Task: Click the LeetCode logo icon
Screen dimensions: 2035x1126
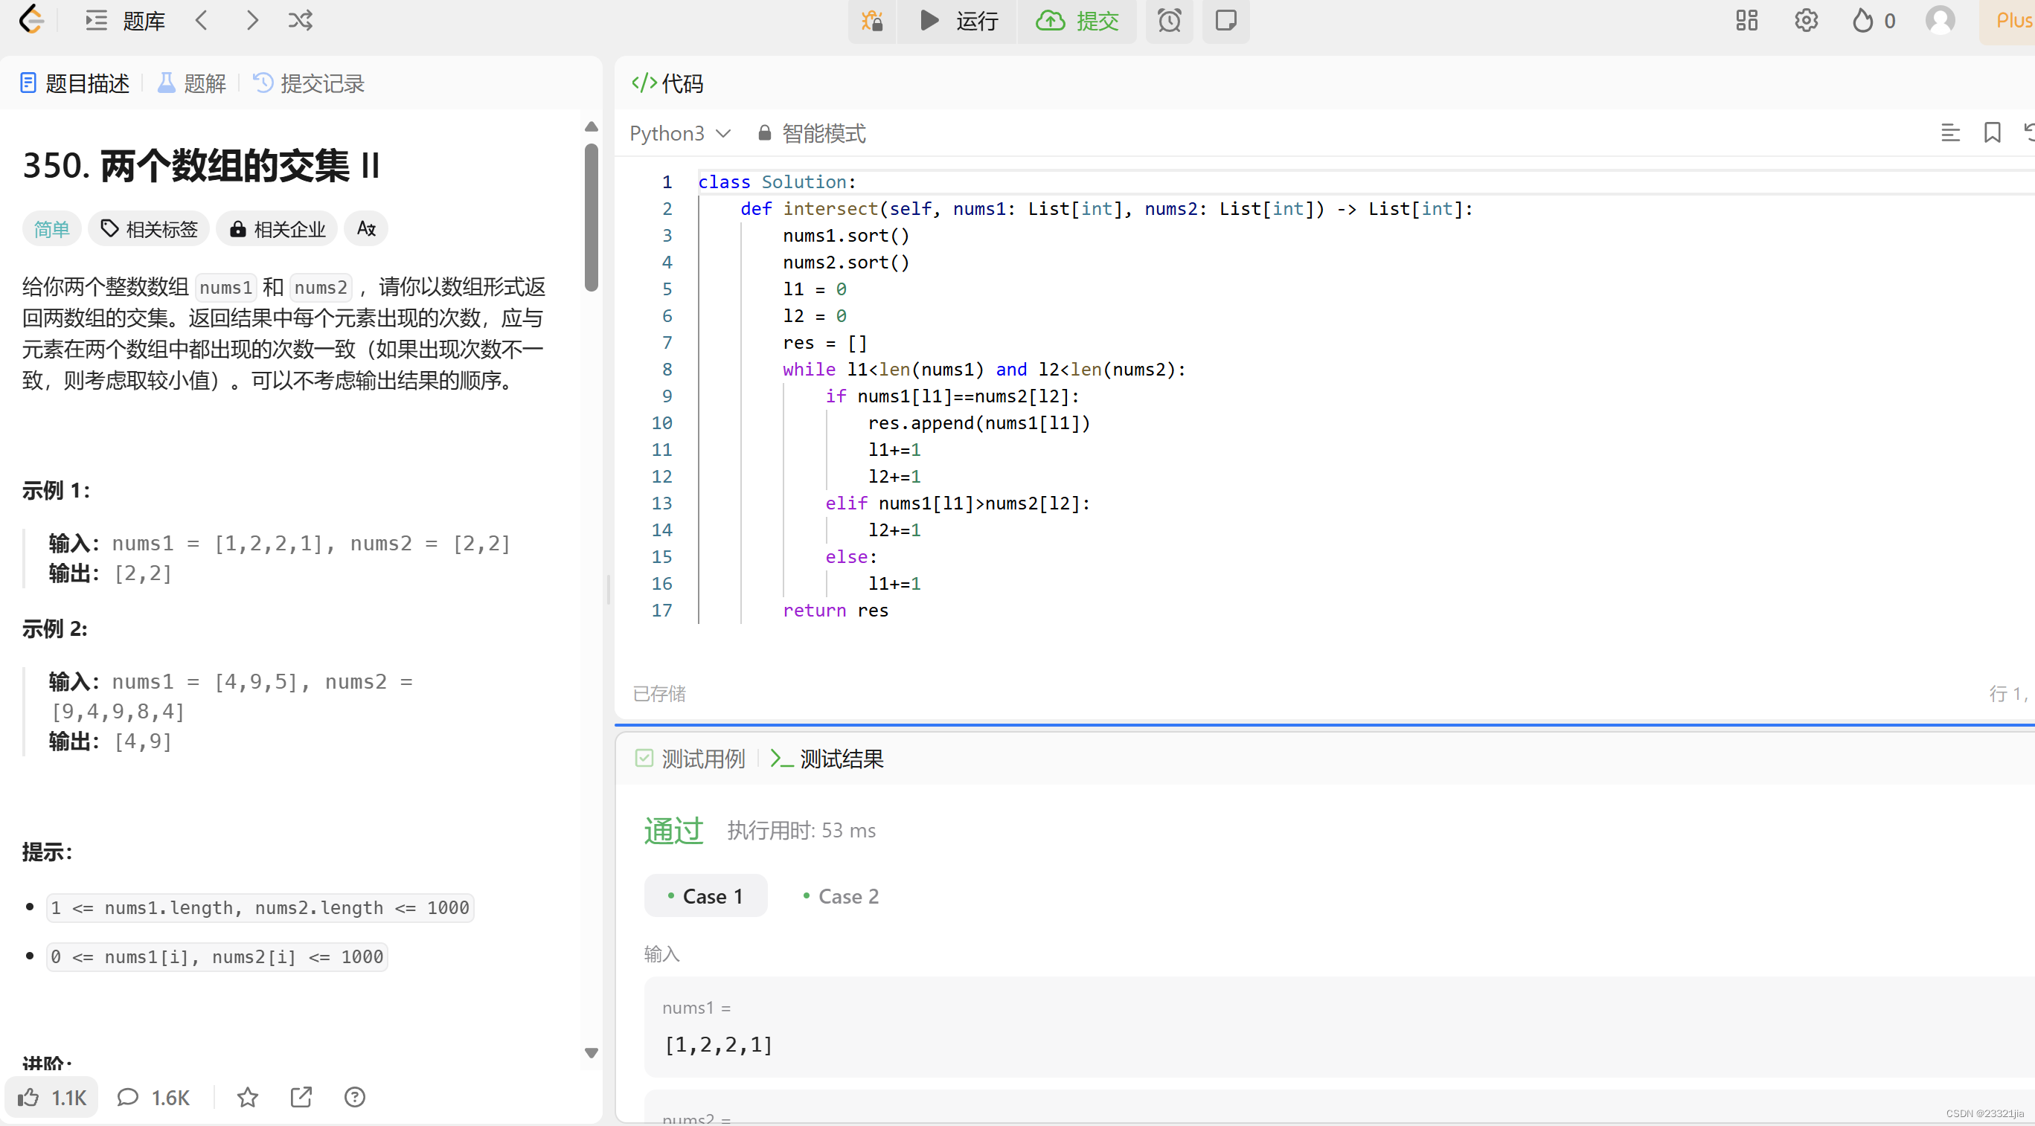Action: pos(31,20)
